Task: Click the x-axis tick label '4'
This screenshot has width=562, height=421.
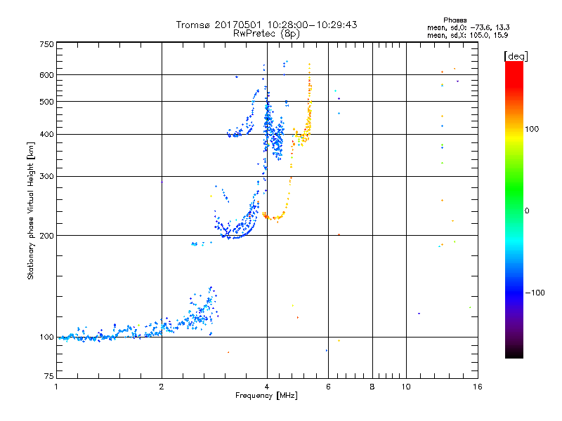Action: point(267,387)
